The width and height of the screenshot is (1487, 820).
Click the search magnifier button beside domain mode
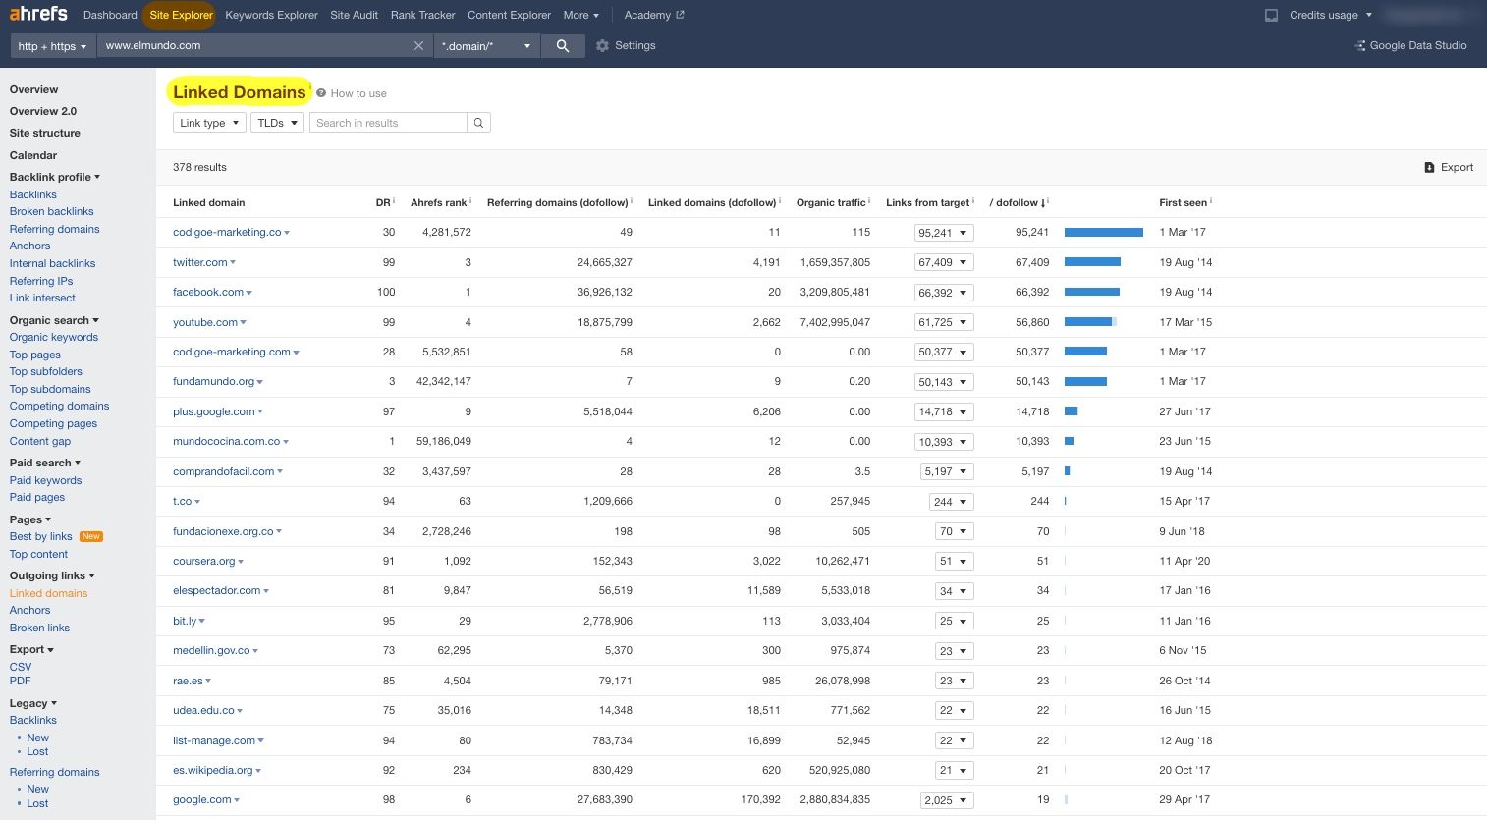[563, 46]
